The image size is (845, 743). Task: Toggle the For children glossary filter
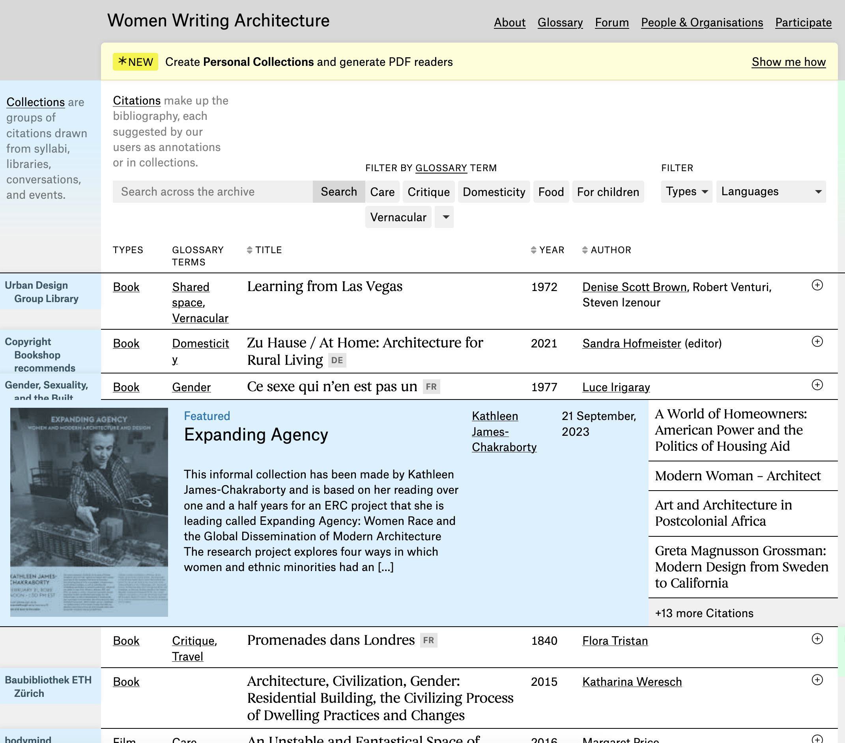click(x=608, y=192)
